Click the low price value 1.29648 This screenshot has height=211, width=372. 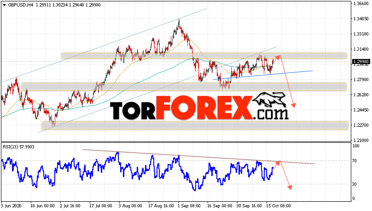(76, 5)
